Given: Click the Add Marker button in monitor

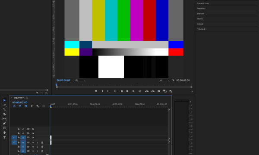Looking at the screenshot, I should pos(96,91).
